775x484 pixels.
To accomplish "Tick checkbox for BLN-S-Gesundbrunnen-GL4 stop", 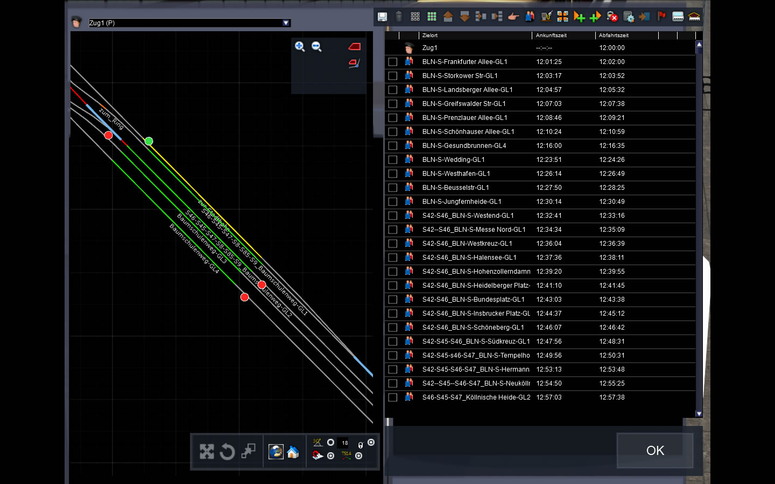I will coord(393,146).
